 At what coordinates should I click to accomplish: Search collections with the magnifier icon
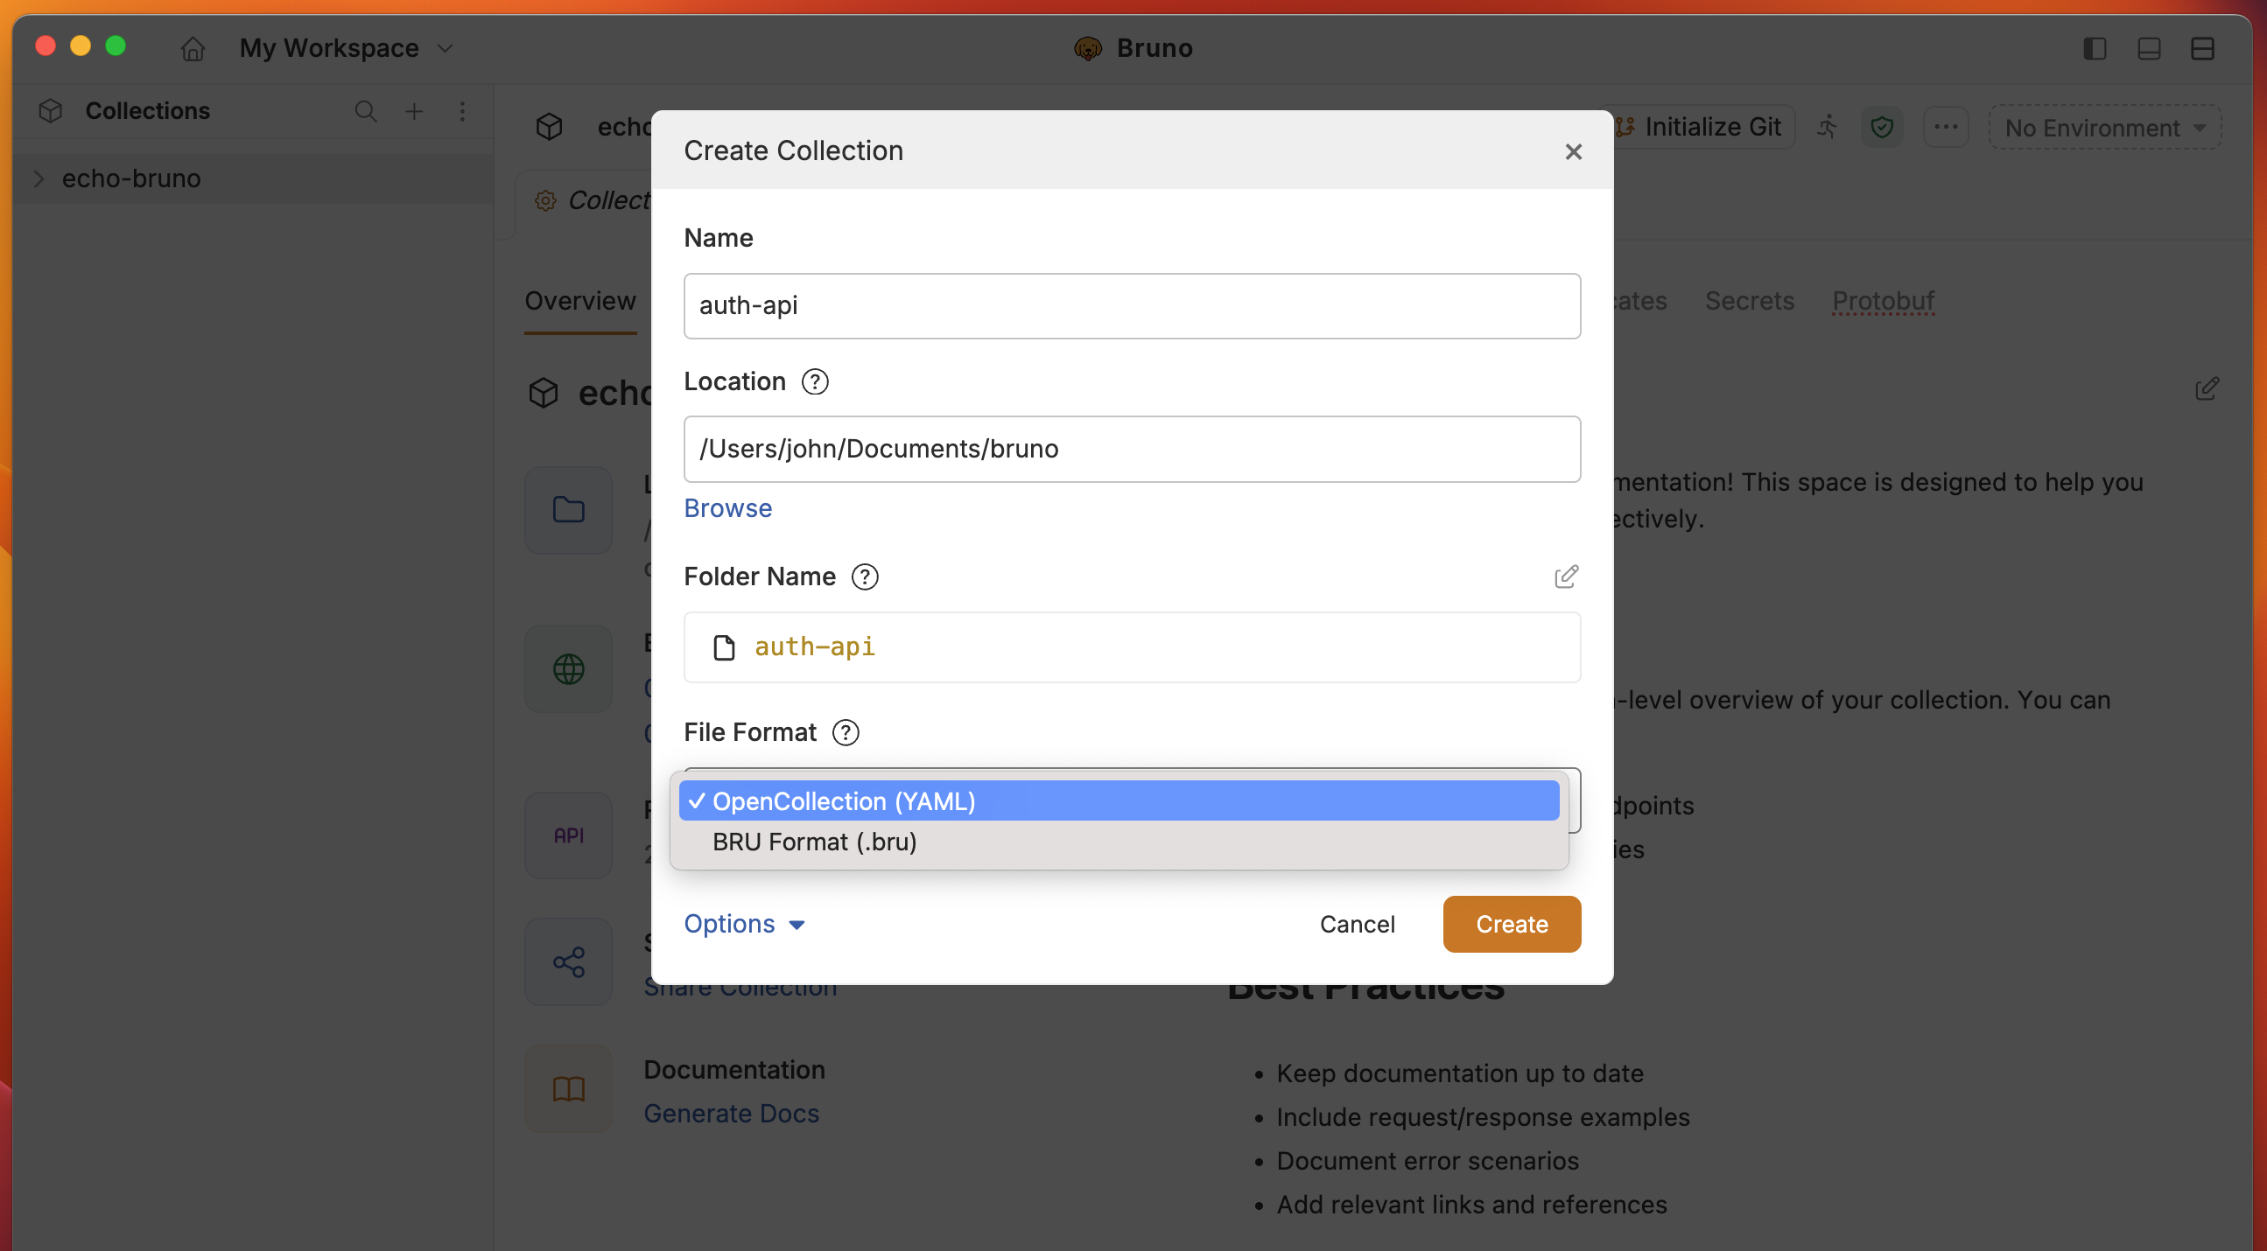click(365, 111)
